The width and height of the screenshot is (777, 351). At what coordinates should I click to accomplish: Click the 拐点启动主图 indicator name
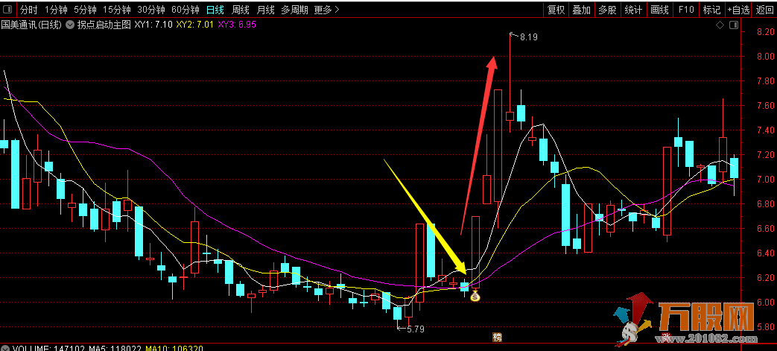point(104,25)
